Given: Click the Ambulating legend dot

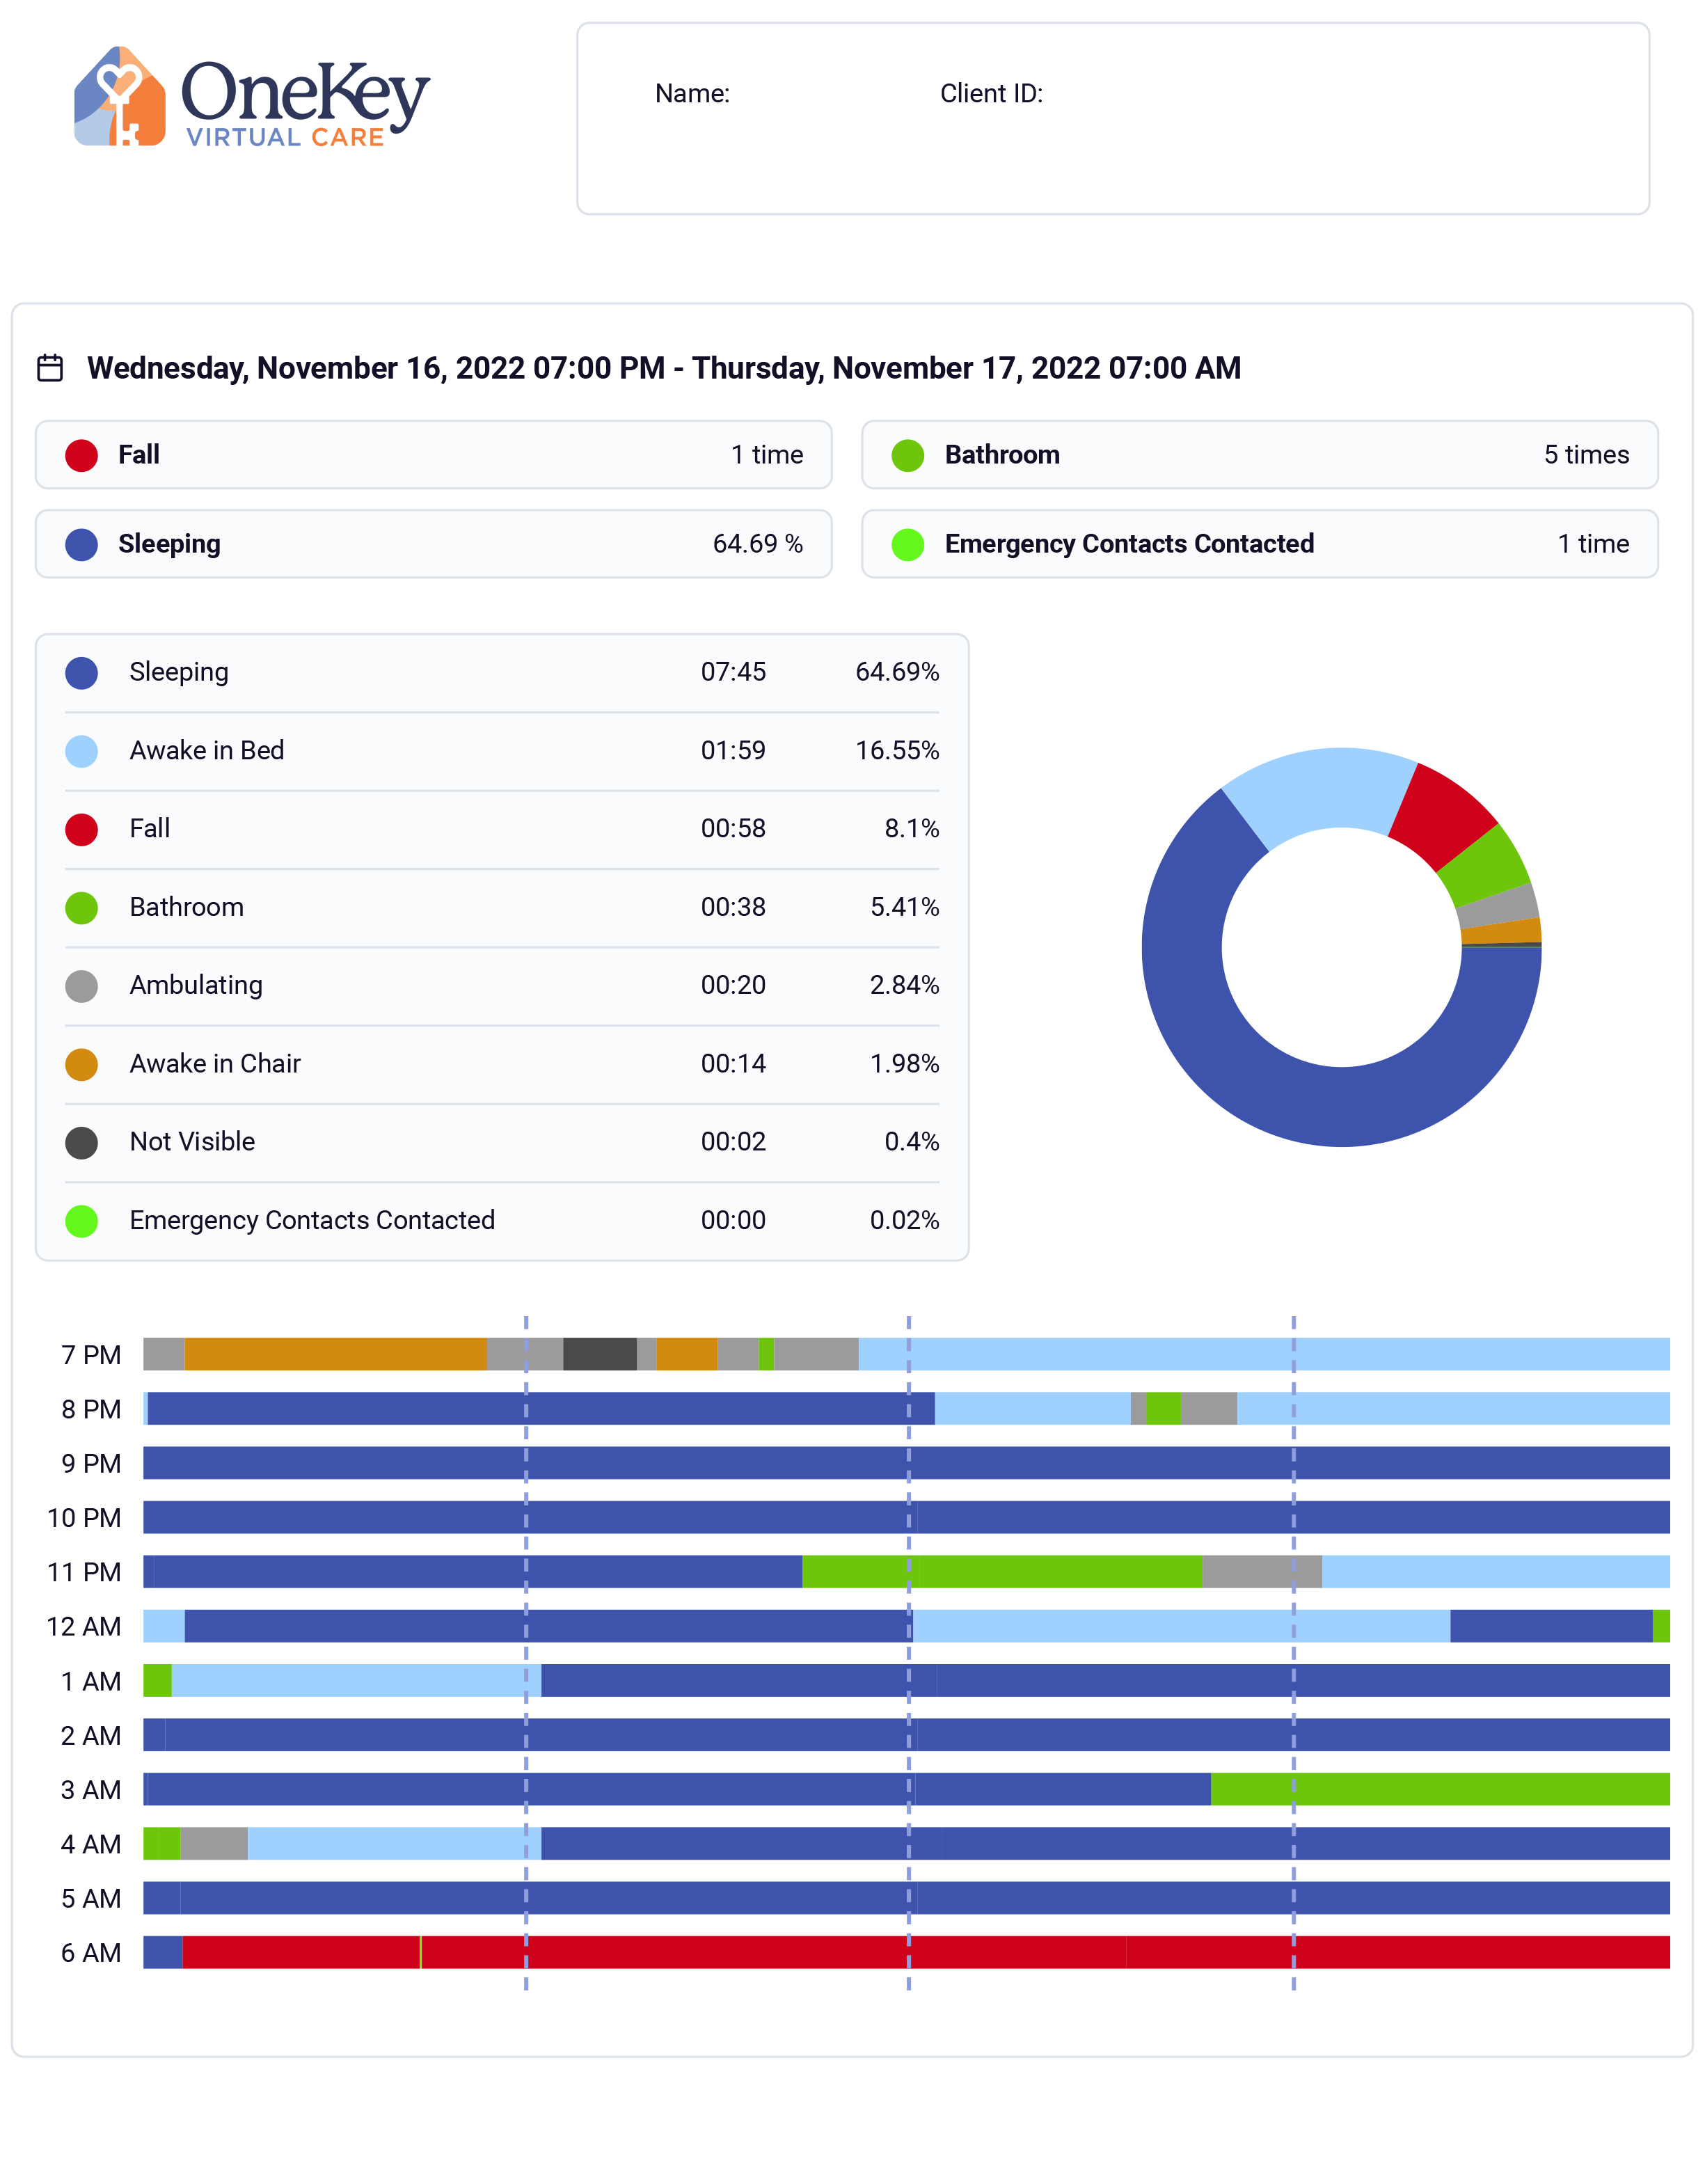Looking at the screenshot, I should pos(81,985).
